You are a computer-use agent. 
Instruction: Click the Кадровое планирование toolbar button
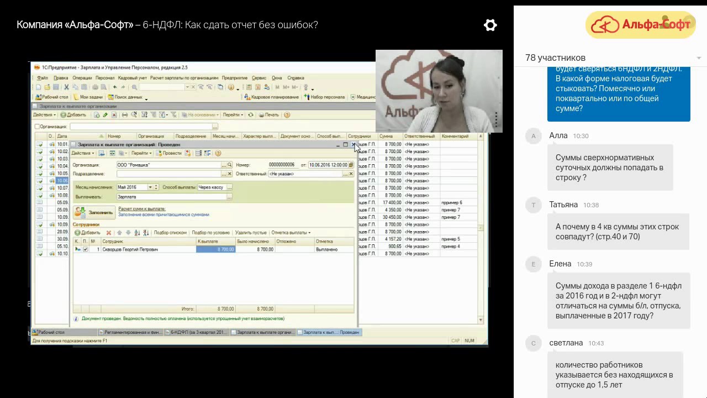271,97
